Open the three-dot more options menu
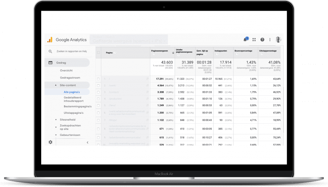The image size is (328, 187). (270, 40)
